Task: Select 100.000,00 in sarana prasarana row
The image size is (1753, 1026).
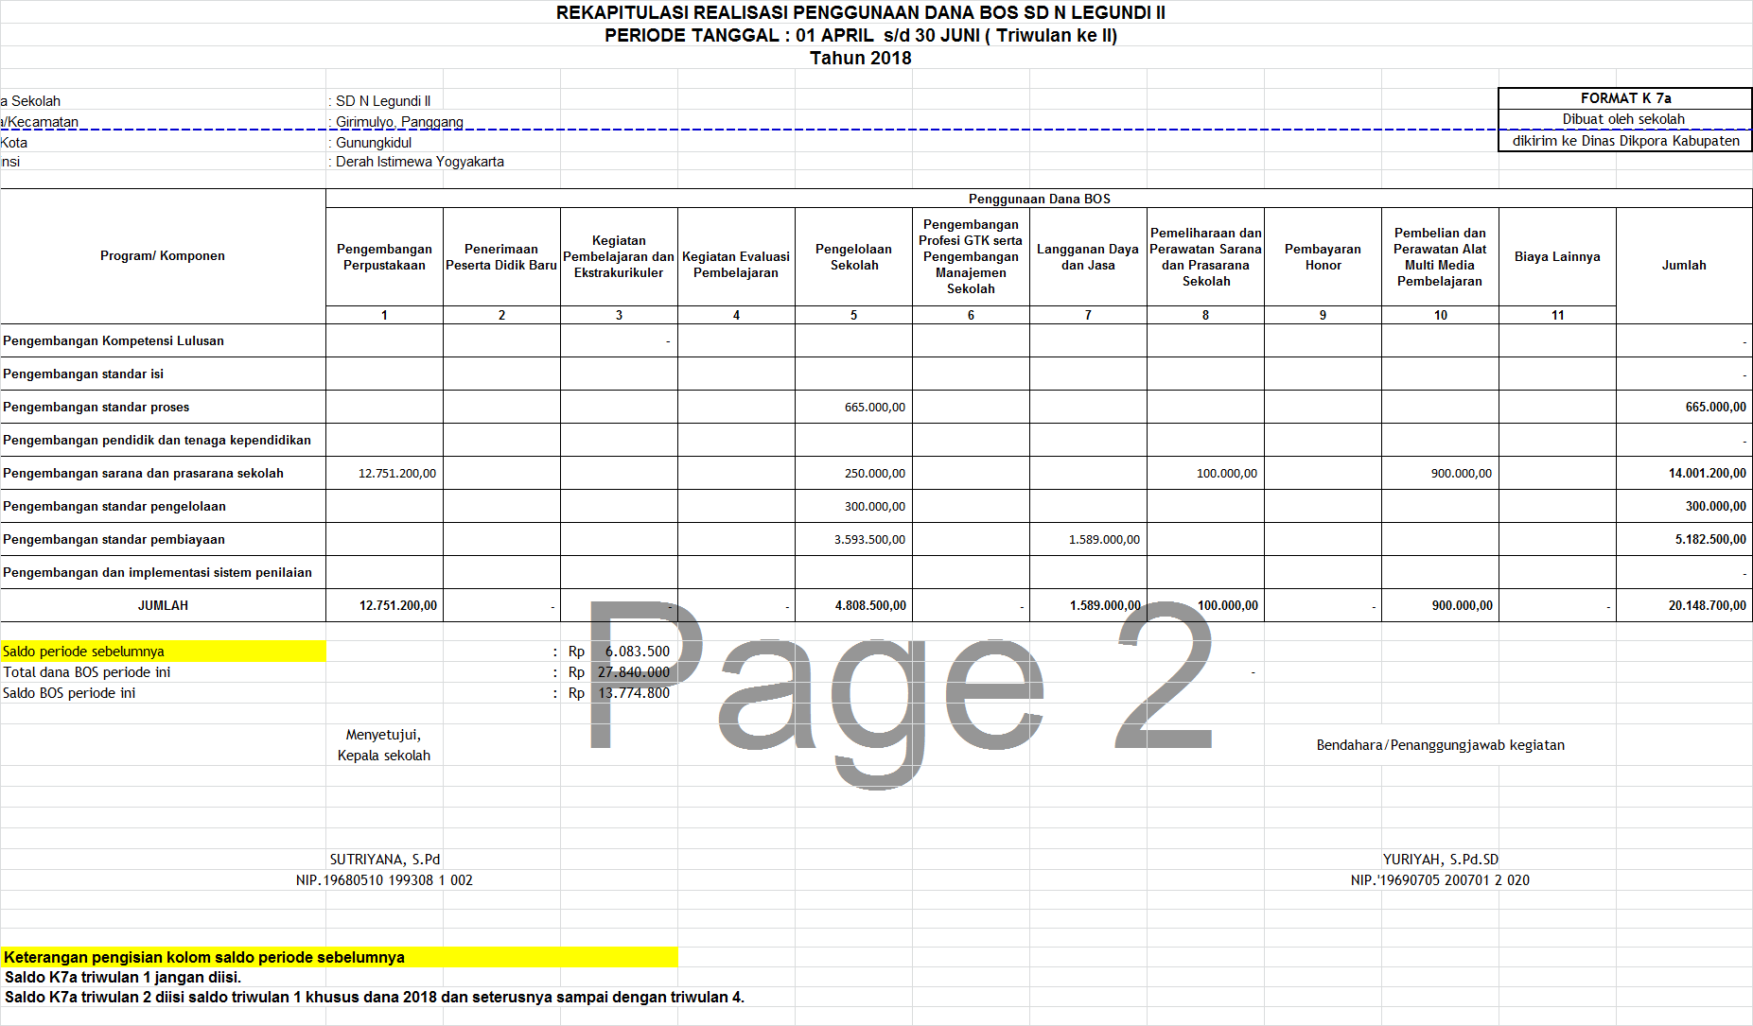Action: [x=1205, y=473]
